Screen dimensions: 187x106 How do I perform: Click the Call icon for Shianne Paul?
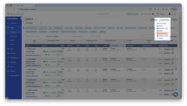[59, 55]
